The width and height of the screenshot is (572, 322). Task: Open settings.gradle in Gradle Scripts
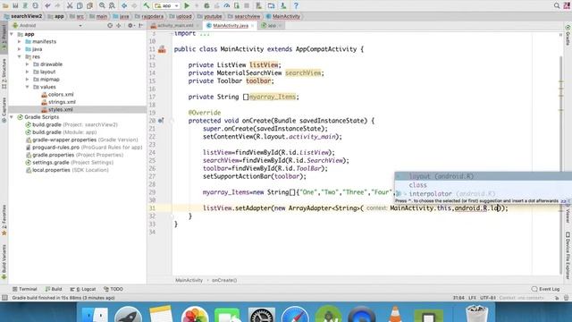click(x=69, y=163)
